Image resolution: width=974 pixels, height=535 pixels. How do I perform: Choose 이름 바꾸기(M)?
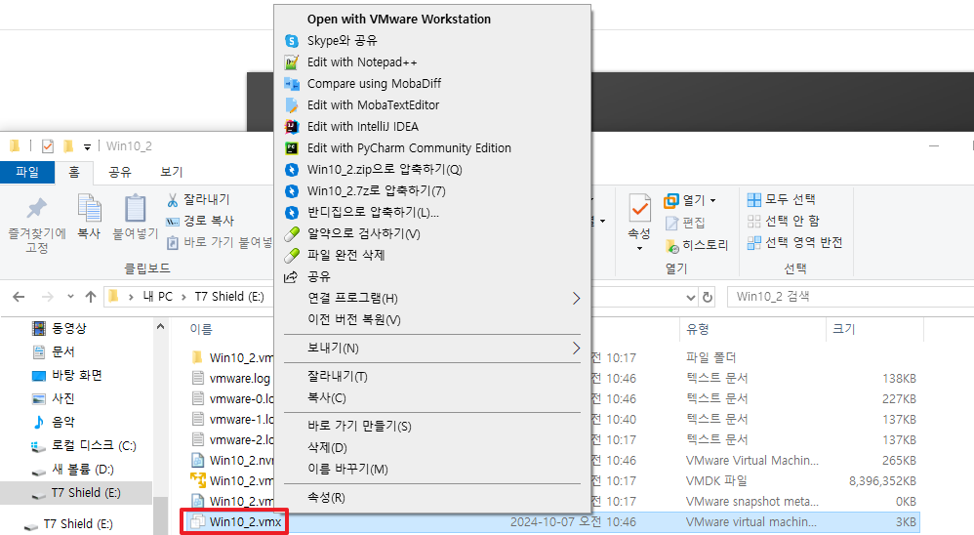(x=347, y=470)
